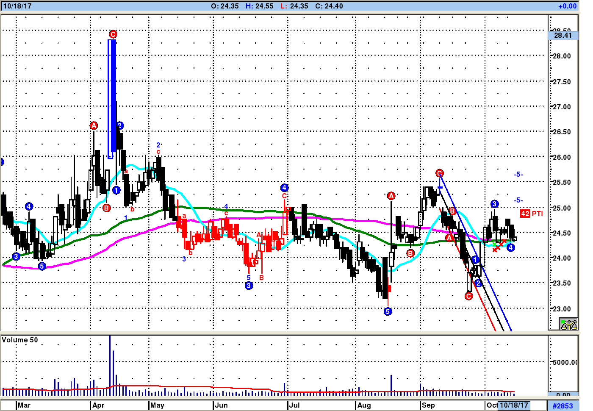593x411 pixels.
Task: Select the red circled C at the September high
Action: pos(440,173)
